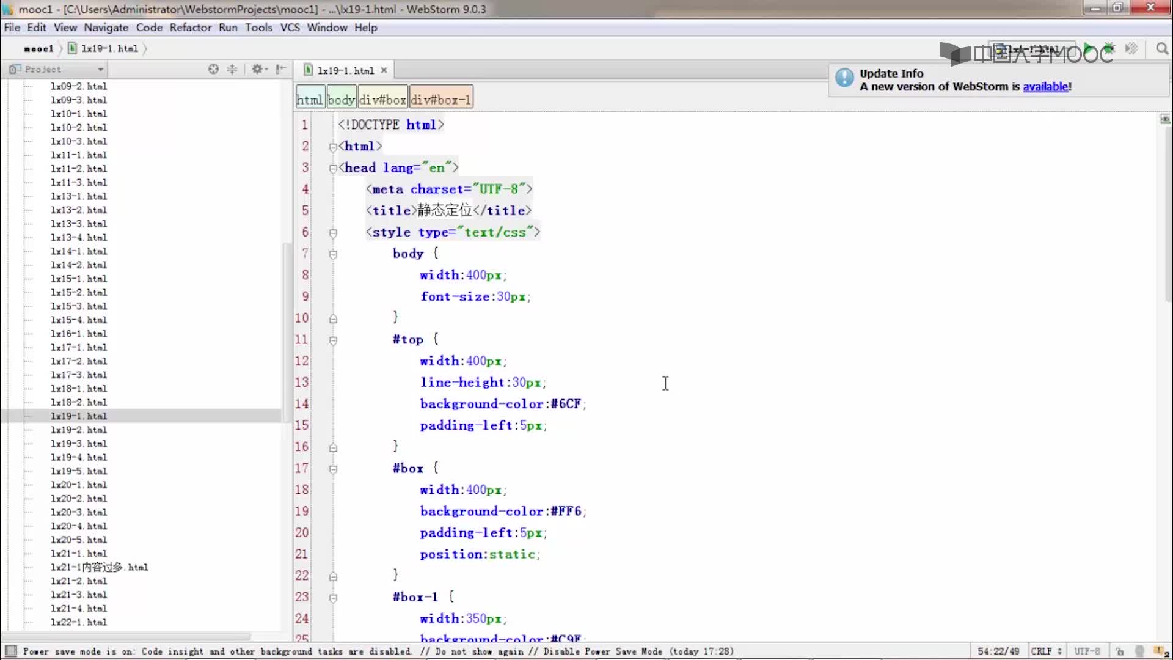Click the run with coverage icon
Screen dimensions: 1173x660
tap(1131, 48)
